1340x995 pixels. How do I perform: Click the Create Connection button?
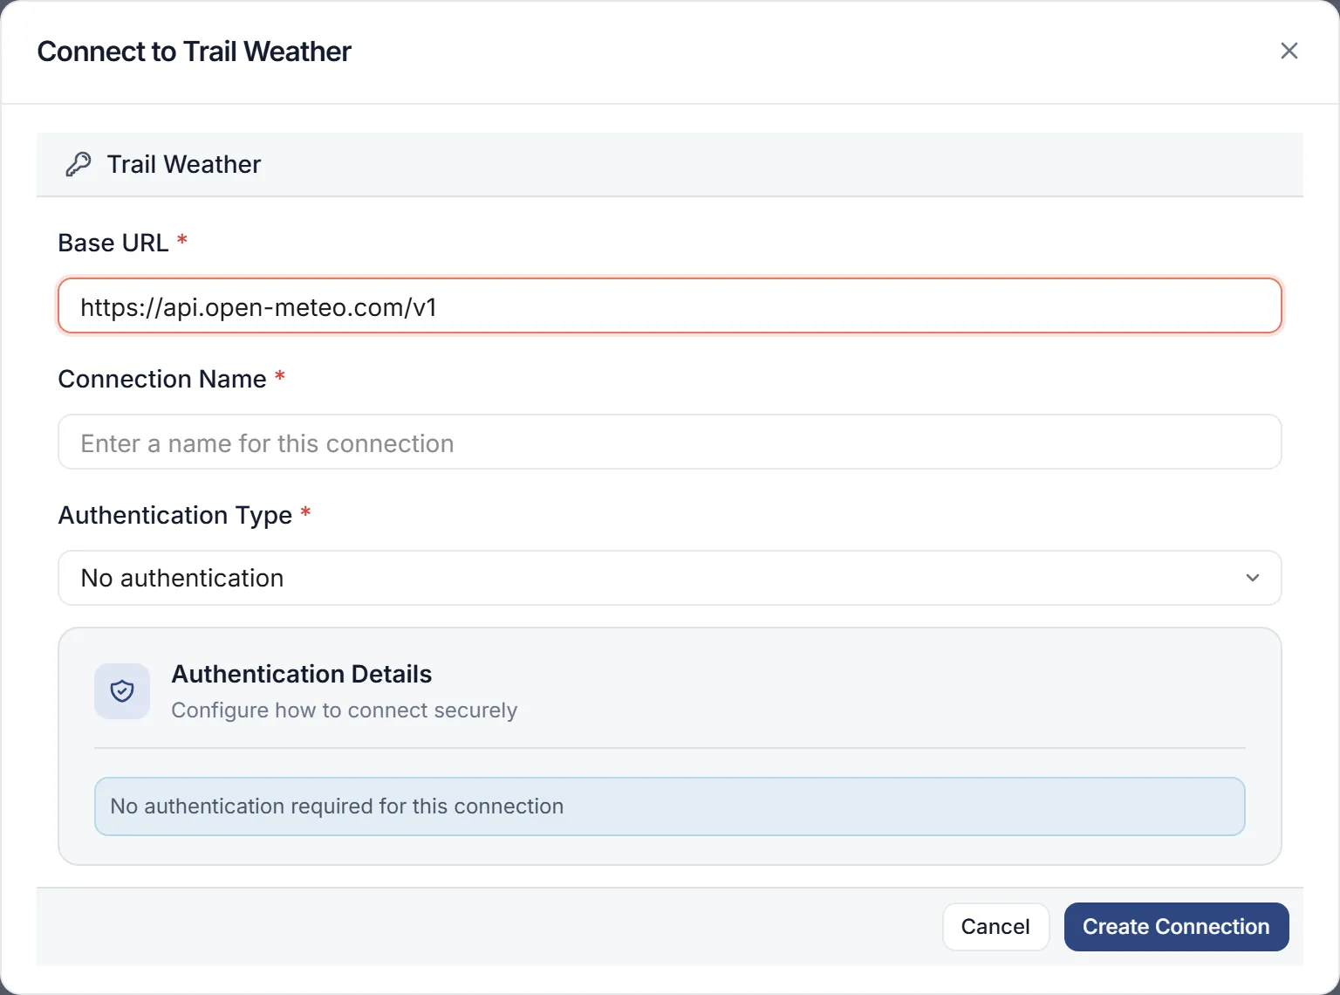click(1176, 927)
